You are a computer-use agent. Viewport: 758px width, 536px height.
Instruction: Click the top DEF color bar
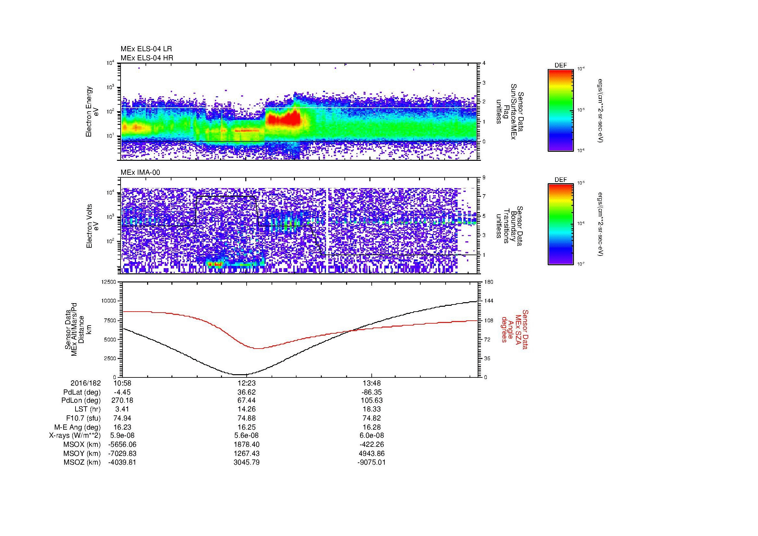click(561, 110)
